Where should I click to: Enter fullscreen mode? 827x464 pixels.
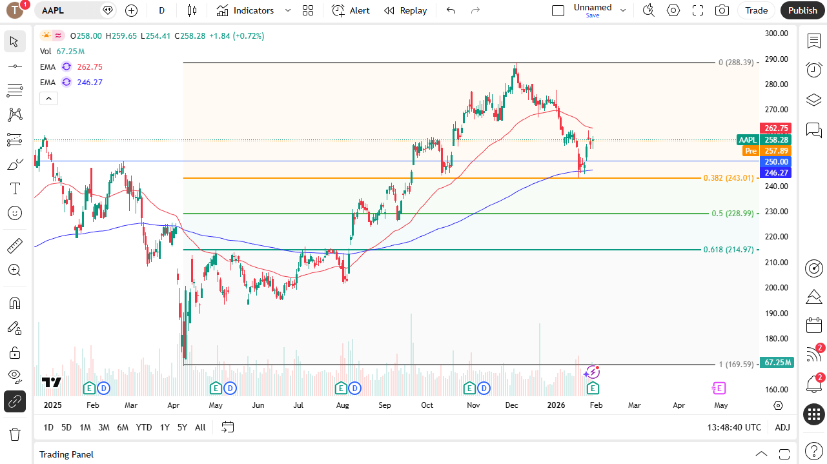(697, 10)
